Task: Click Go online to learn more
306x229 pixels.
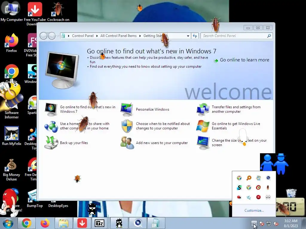Action: [x=244, y=60]
